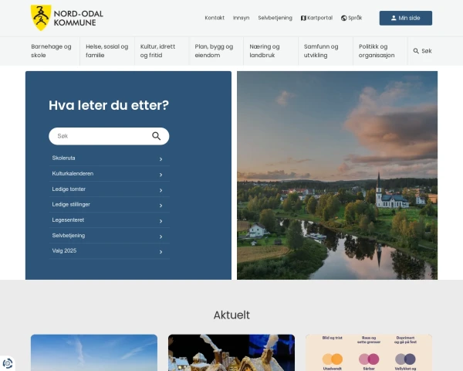Screen dimensions: 463x371
Task: Click the chevron beside Legesenteret
Action: tap(161, 221)
